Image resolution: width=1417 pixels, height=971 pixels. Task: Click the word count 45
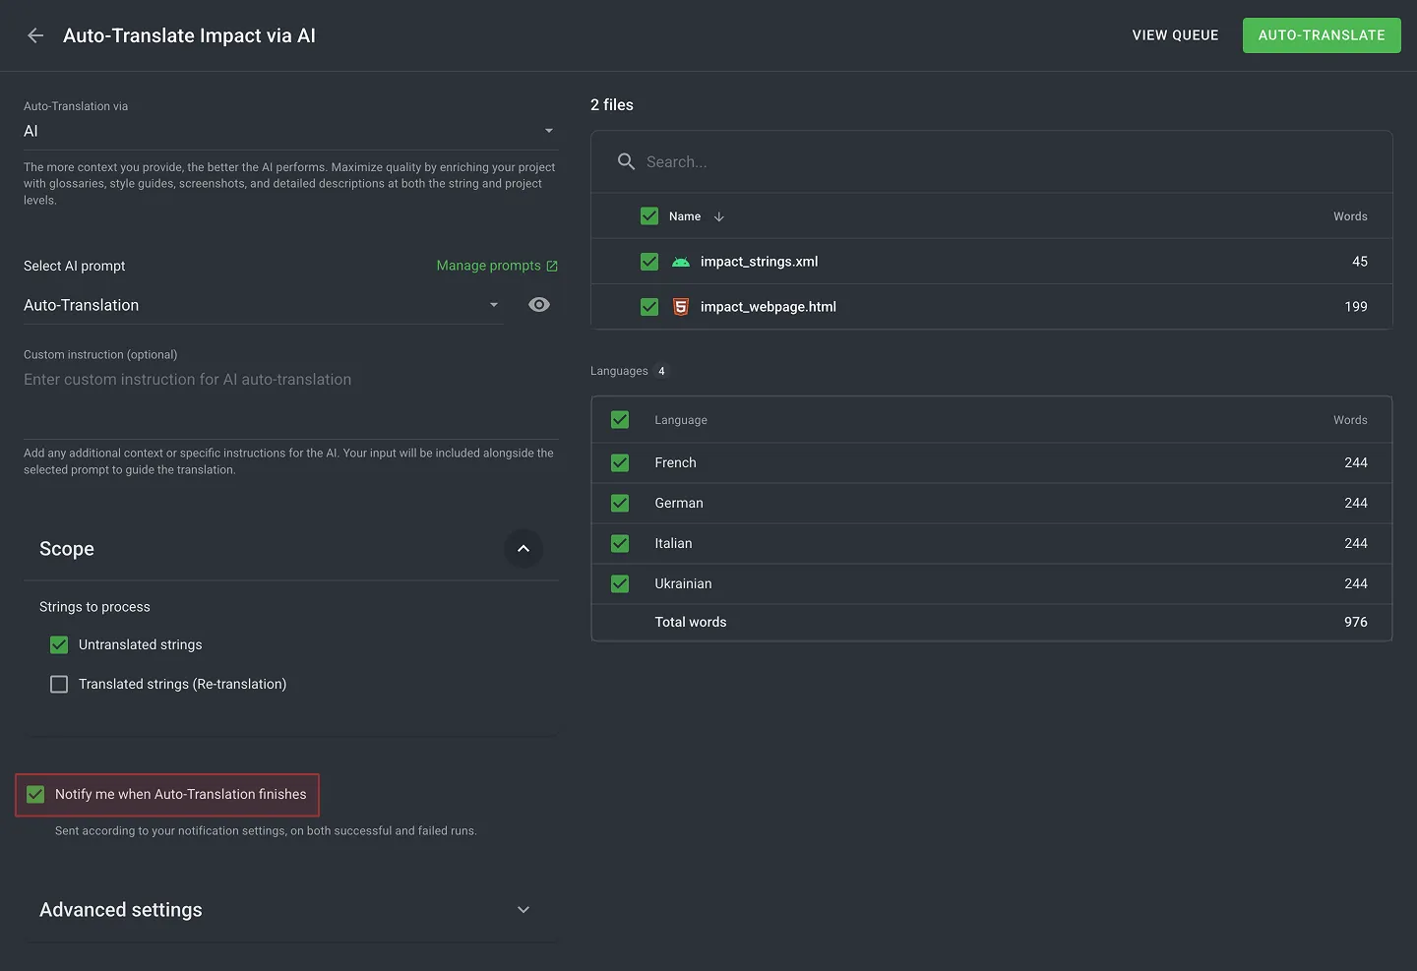coord(1360,262)
